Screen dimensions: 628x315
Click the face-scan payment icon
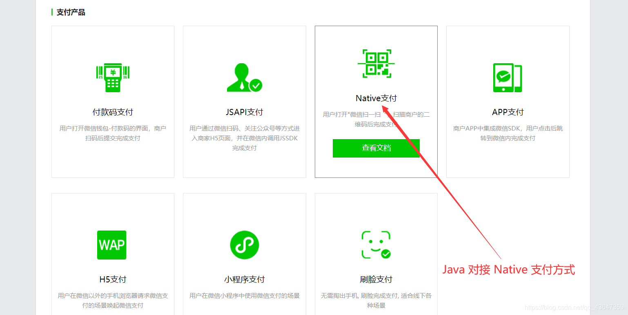376,245
